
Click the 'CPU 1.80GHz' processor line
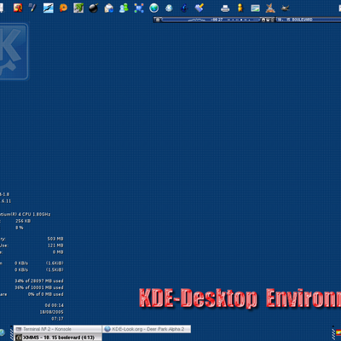click(x=25, y=214)
